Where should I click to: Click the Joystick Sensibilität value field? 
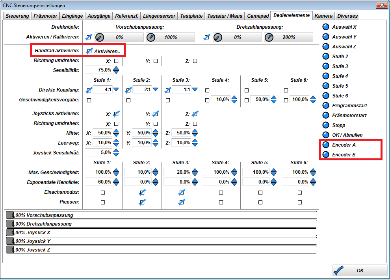pyautogui.click(x=98, y=152)
